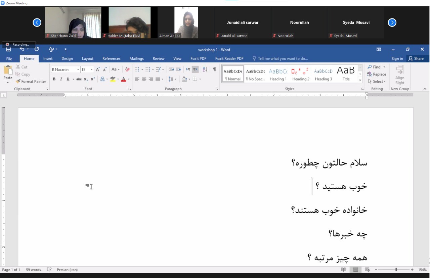Expand the font size dropdown

click(x=91, y=69)
